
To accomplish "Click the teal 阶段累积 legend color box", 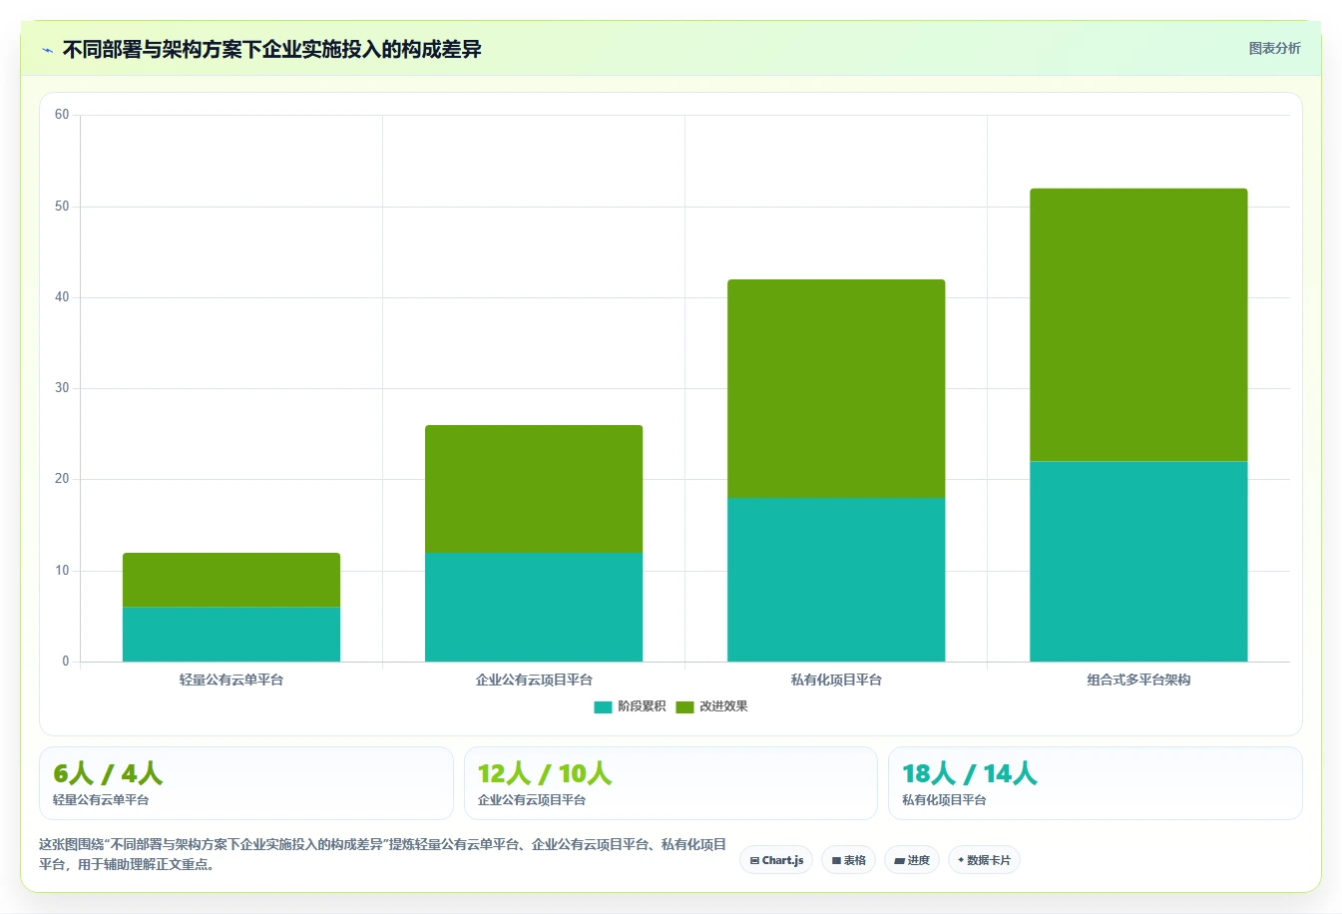I will (x=603, y=707).
